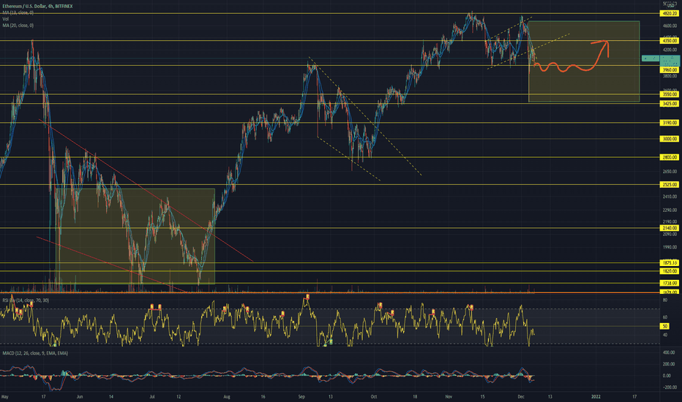Click the 4820.20 price label
This screenshot has height=402, width=682.
point(670,13)
